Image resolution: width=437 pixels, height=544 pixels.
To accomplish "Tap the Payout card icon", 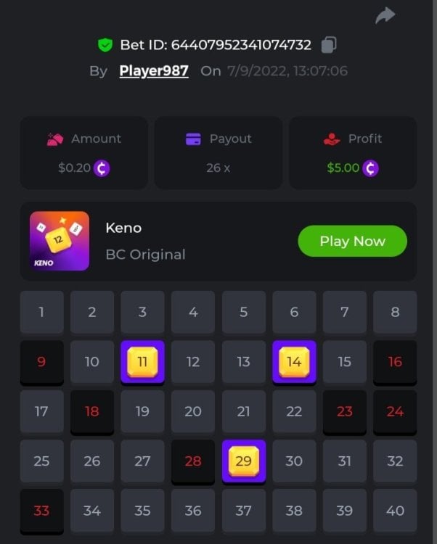I will click(193, 139).
